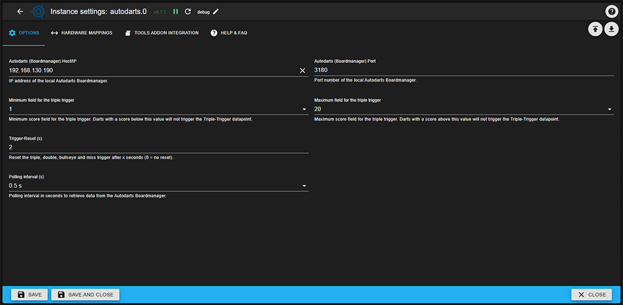
Task: Click the 'IP address of the local' hint
Action: [x=59, y=81]
